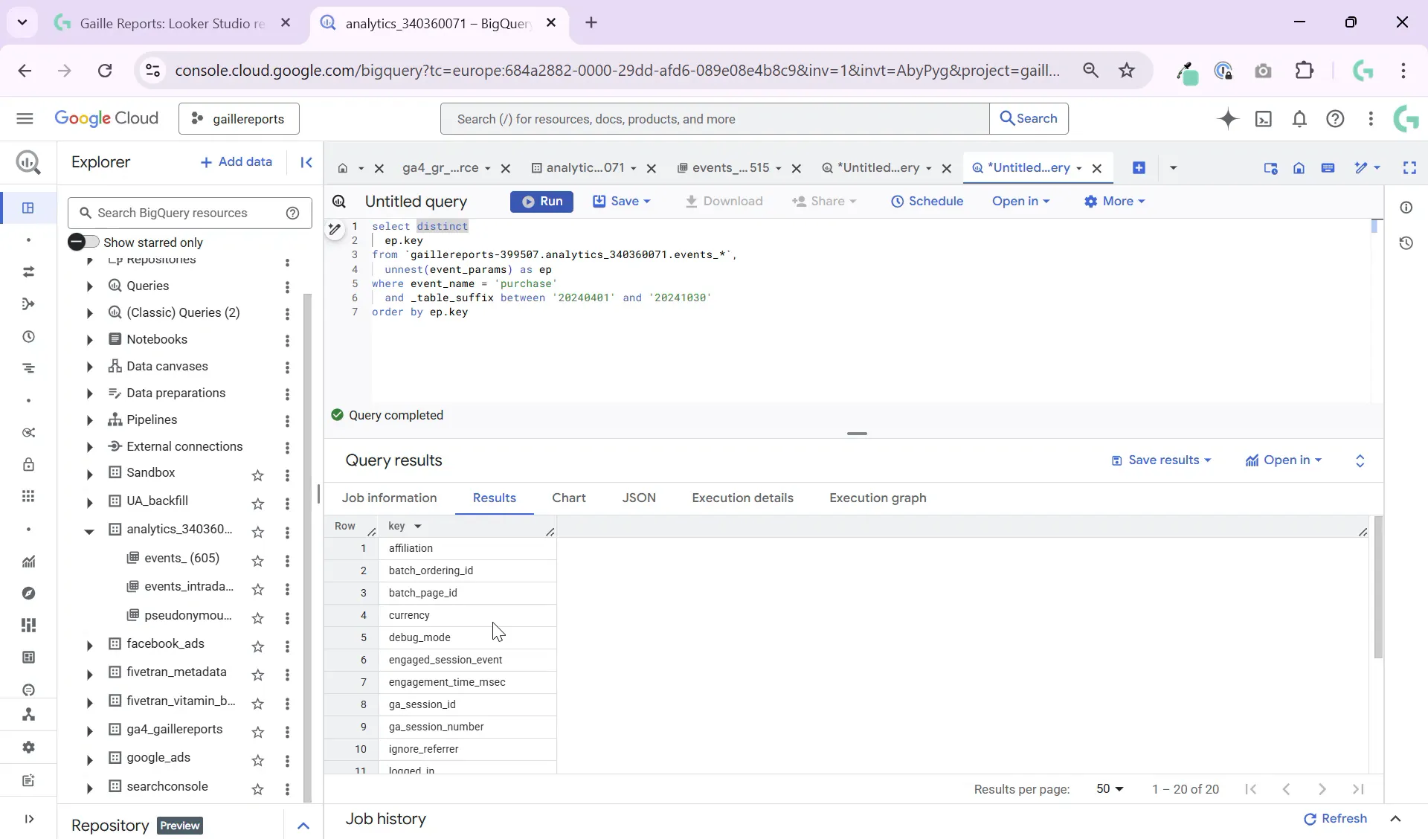Close the events_...515 editor tab
The height and width of the screenshot is (839, 1428).
coord(796,169)
